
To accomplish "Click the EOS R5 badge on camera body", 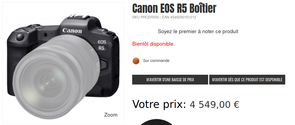I will tap(101, 45).
